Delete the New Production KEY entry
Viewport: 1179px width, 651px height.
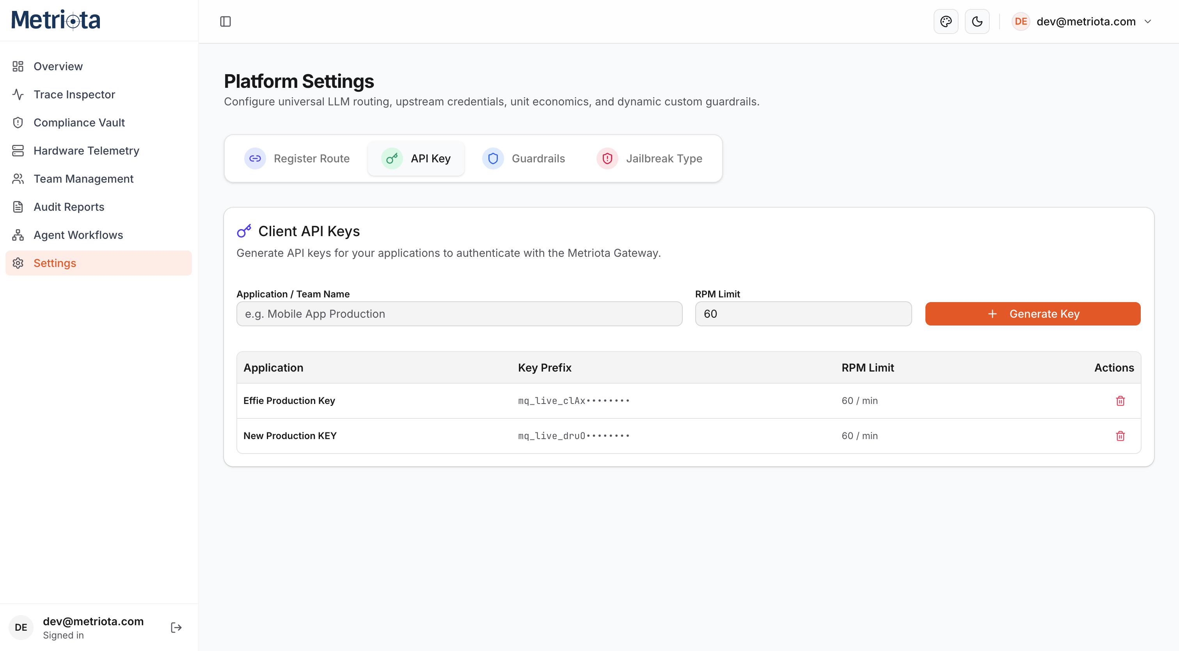click(1120, 436)
